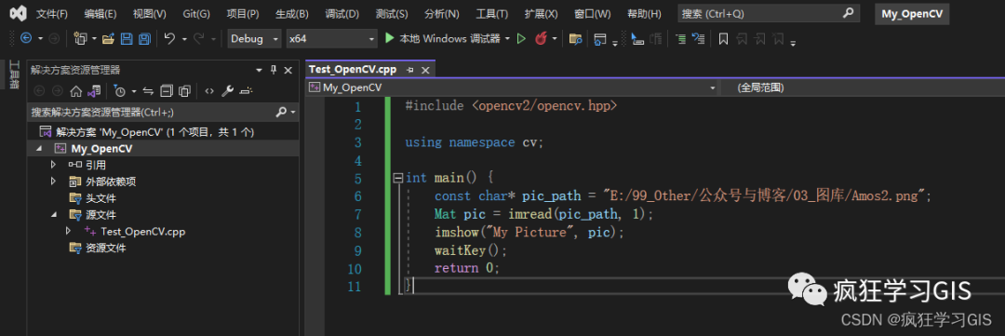1005x336 pixels.
Task: Select the 头文件 folder in the tree
Action: point(100,198)
